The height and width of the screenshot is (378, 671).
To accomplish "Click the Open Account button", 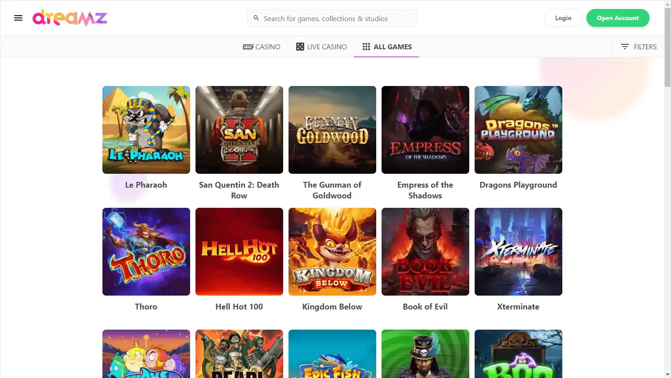I will click(618, 18).
